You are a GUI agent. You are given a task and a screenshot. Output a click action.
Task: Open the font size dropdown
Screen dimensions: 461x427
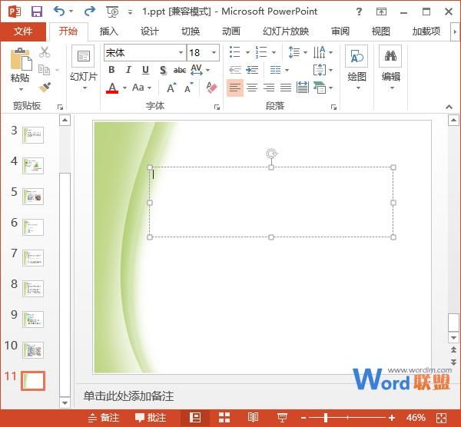pos(214,52)
